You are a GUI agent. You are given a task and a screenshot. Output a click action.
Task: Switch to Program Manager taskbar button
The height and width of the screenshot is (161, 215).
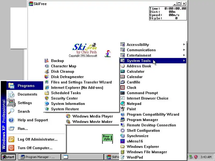40,157
